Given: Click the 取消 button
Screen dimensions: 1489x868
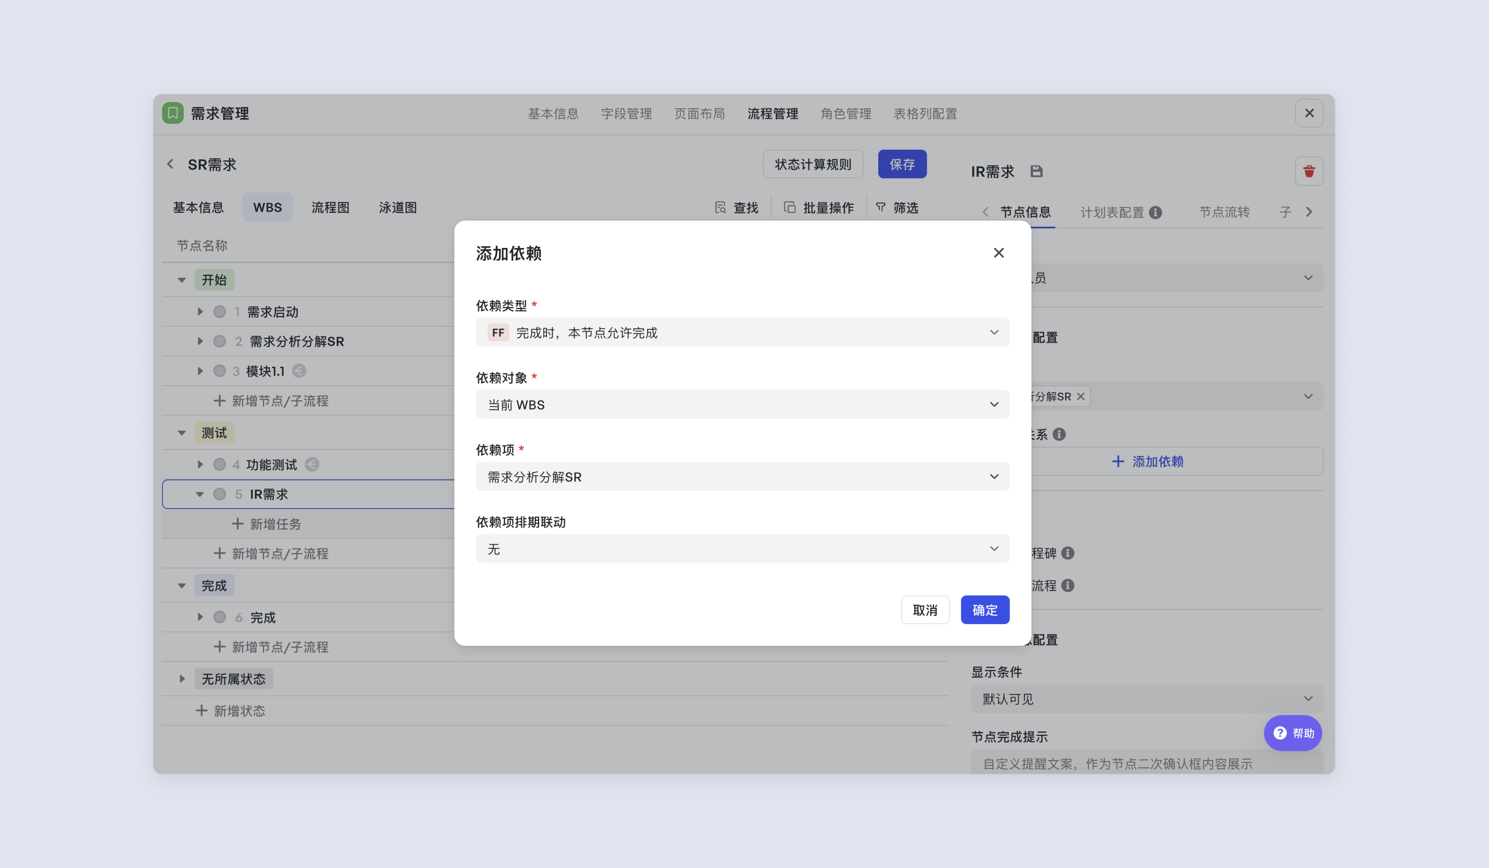Looking at the screenshot, I should pyautogui.click(x=925, y=610).
